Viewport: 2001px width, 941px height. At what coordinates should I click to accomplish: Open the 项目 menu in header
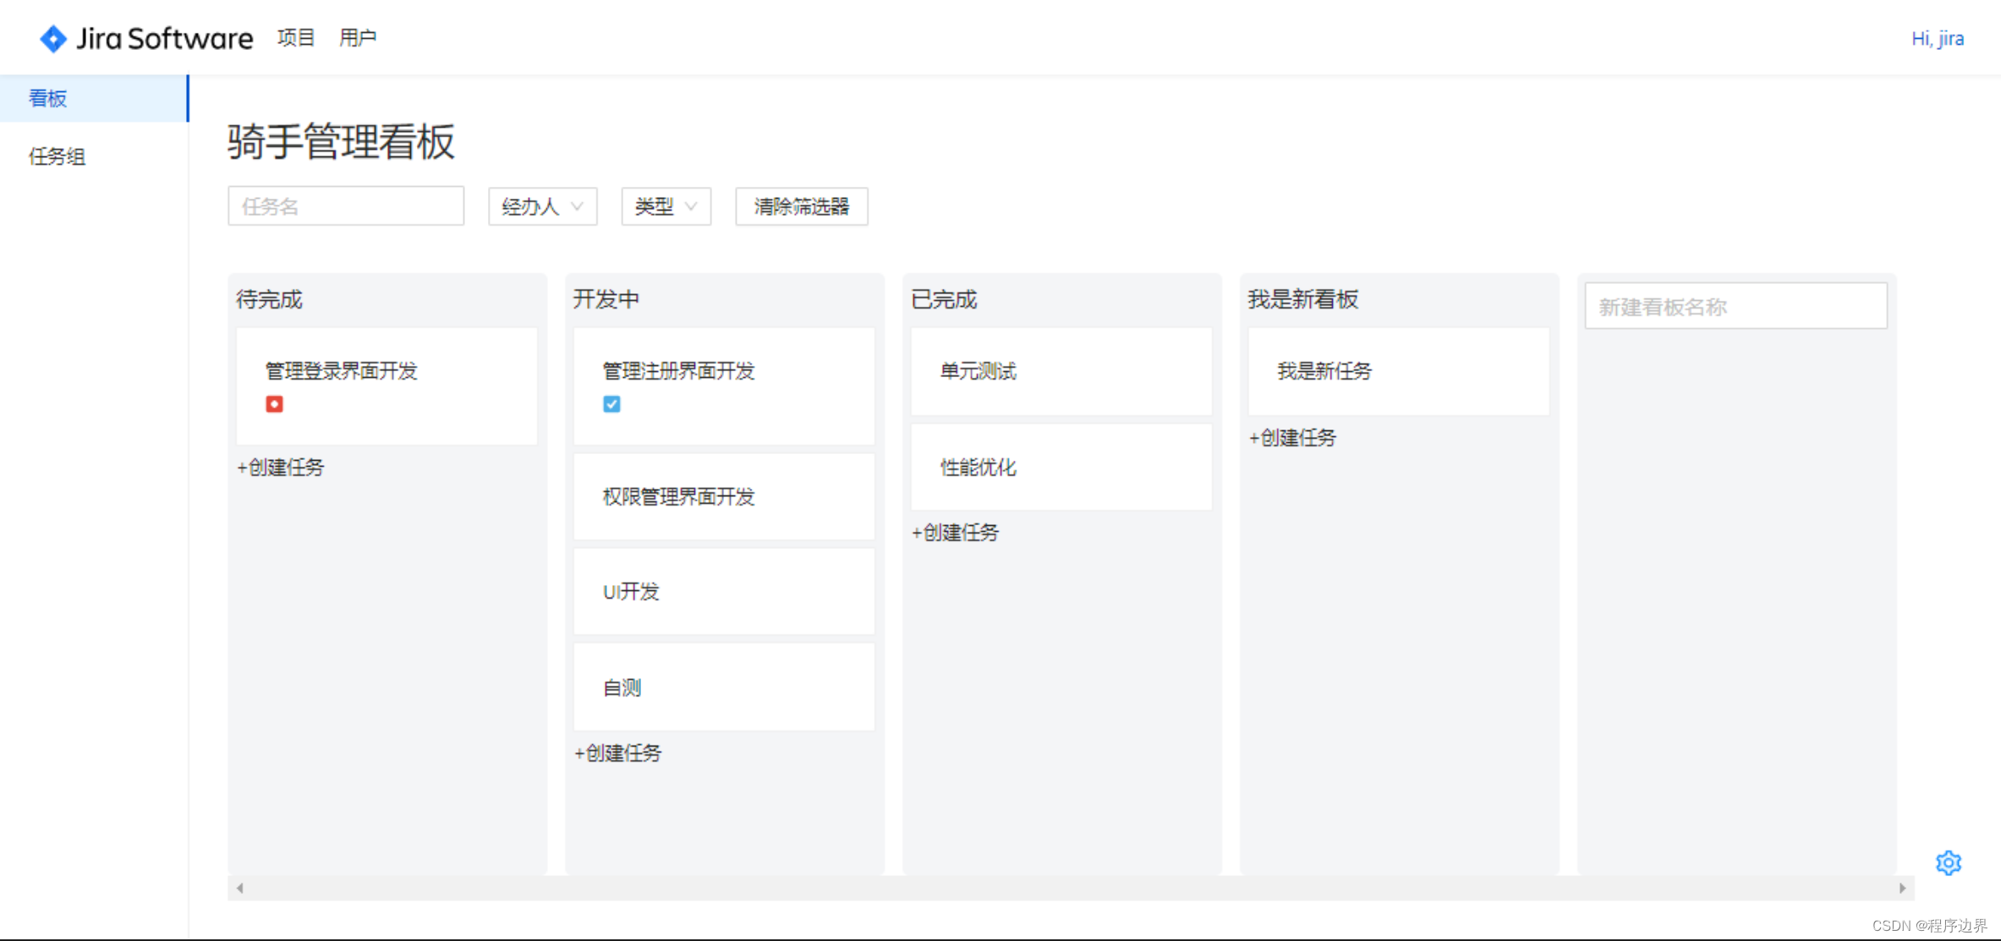point(296,38)
